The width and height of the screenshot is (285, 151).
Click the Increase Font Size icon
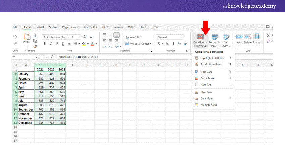[x=85, y=37]
